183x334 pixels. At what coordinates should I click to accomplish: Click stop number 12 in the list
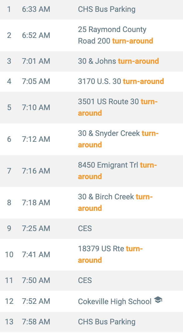click(9, 301)
